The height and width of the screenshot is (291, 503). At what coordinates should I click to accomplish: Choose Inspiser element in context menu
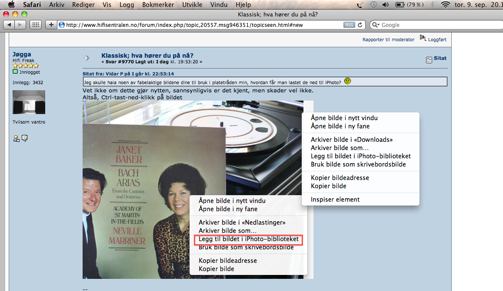coord(335,199)
